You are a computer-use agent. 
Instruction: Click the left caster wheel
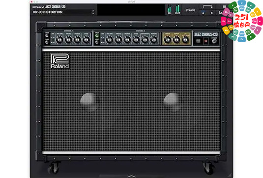(x=54, y=168)
